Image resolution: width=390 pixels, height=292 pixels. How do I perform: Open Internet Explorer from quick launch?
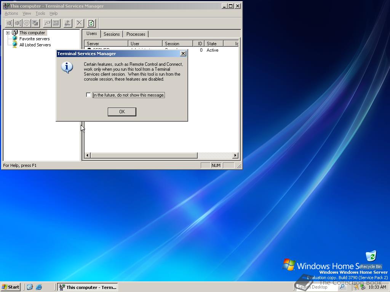tap(39, 287)
